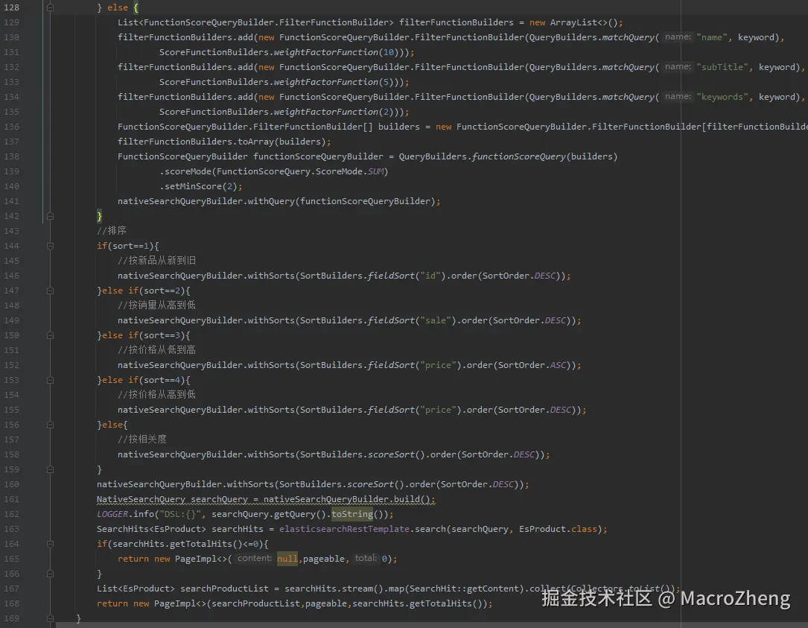The width and height of the screenshot is (808, 628).
Task: Collapse the final else block at line 156
Action: click(50, 425)
